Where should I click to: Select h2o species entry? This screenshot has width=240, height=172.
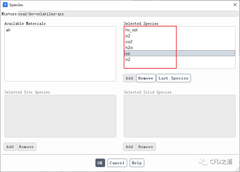(129, 48)
